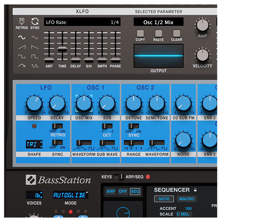Click the XLFO Sync arrows icon
277x222 pixels.
click(35, 21)
